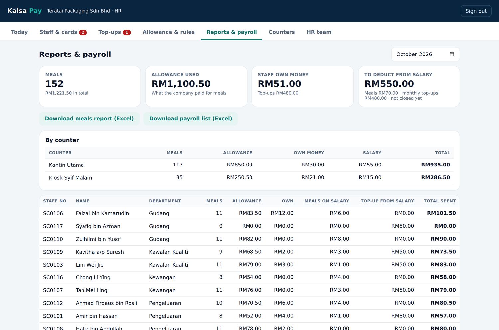Click Kavitha a/p Suresh's name
This screenshot has height=330, width=499.
pos(100,252)
